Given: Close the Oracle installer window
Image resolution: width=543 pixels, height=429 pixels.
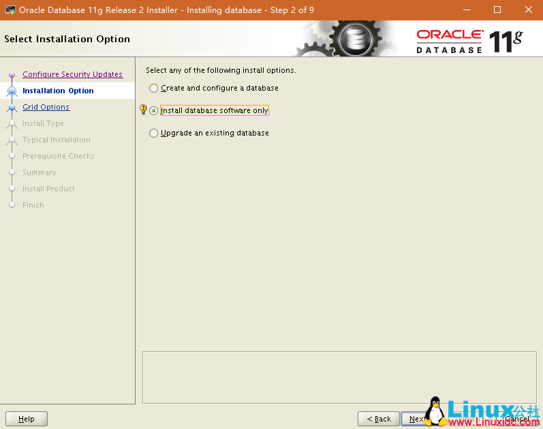Looking at the screenshot, I should click(x=529, y=10).
